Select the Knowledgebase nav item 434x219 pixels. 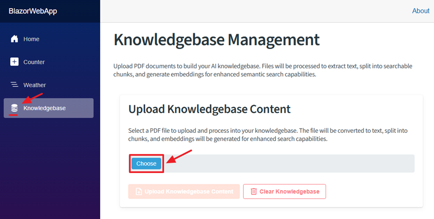(48, 108)
